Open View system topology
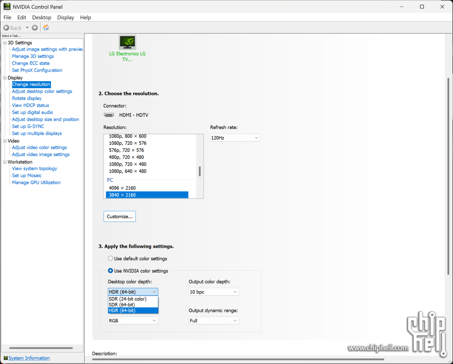This screenshot has height=364, width=453. click(x=34, y=168)
